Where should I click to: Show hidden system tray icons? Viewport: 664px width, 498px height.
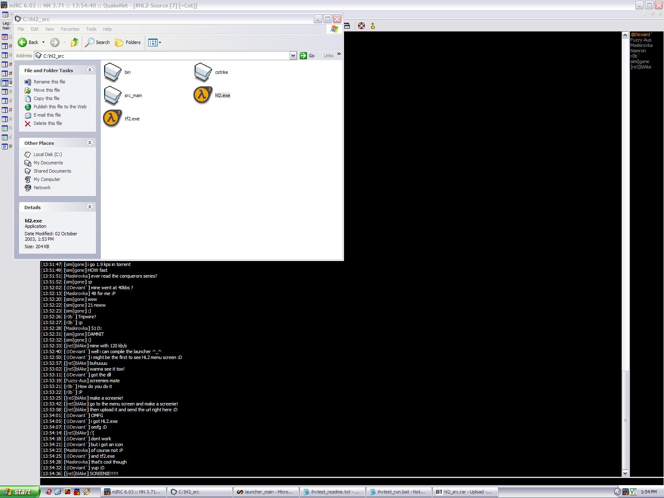[x=617, y=492]
